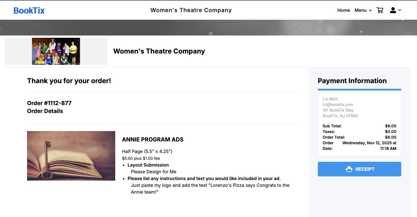
Task: Click the Women's Theatre Company bold heading
Action: coord(159,51)
